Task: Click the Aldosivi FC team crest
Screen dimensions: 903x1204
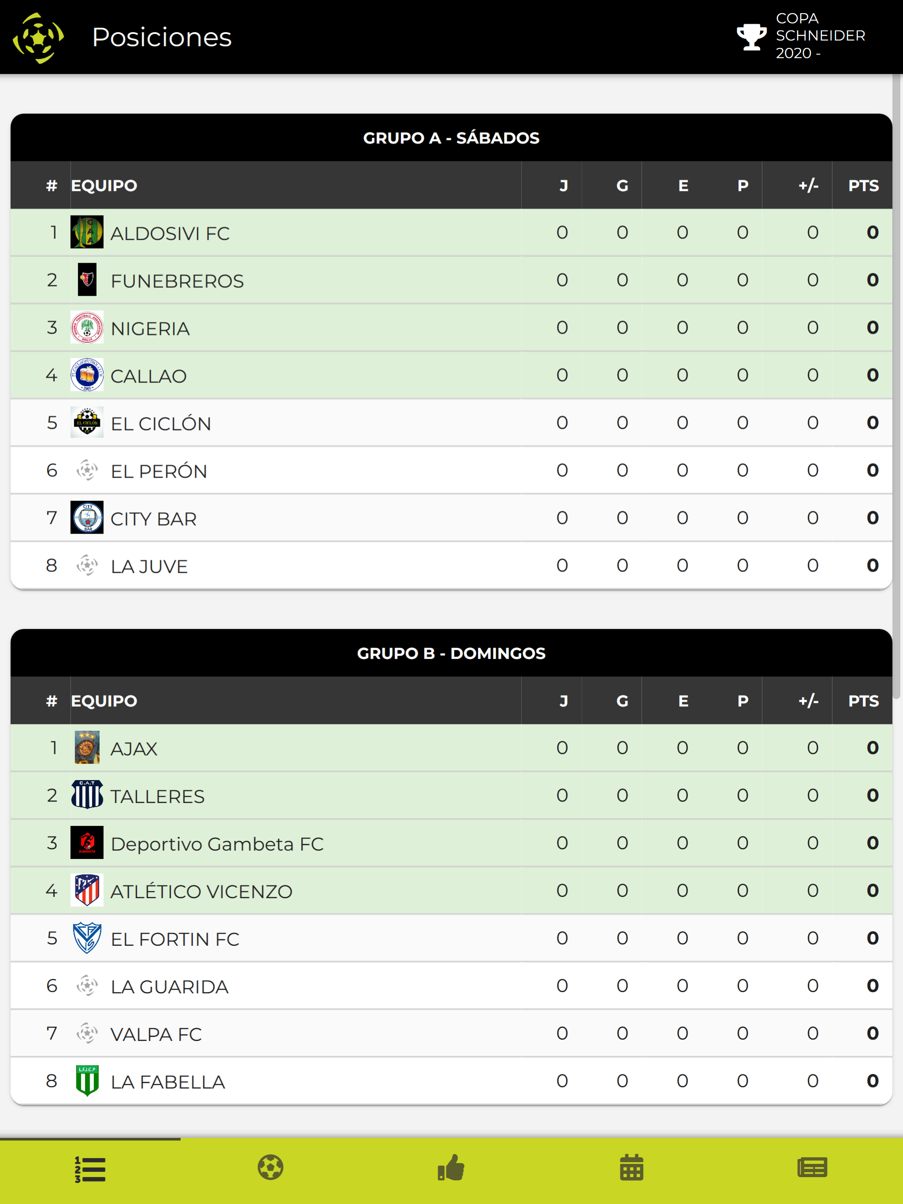Action: click(87, 232)
